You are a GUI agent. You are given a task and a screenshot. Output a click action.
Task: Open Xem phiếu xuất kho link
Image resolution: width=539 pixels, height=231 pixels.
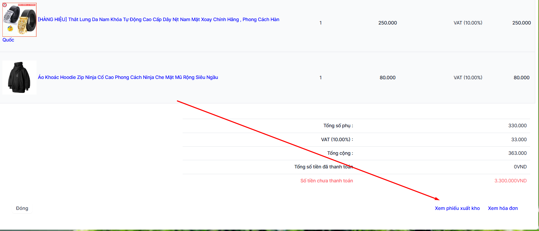[457, 208]
